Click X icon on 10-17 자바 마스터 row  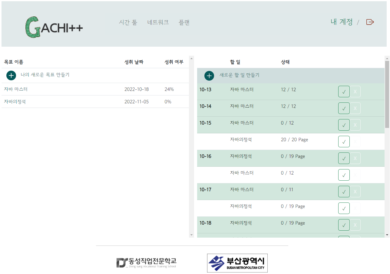pyautogui.click(x=355, y=192)
